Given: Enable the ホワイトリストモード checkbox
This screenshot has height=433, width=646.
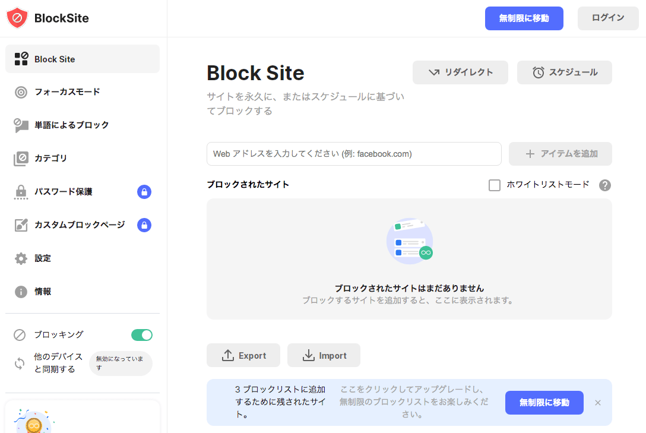Looking at the screenshot, I should click(495, 185).
